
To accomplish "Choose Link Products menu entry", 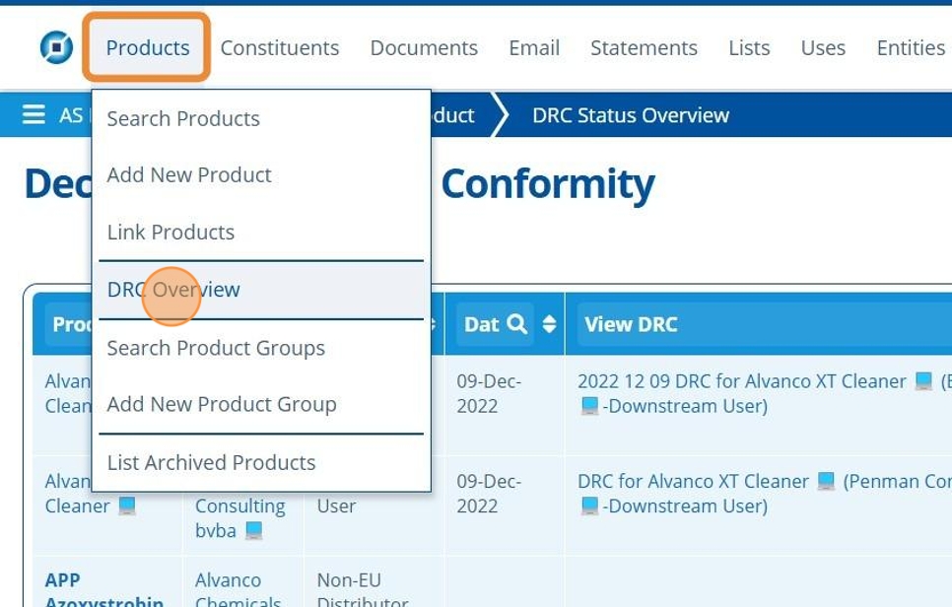I will coord(170,232).
